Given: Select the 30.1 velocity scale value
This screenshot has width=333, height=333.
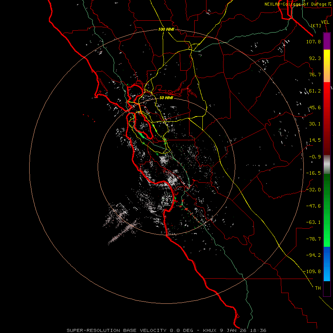Looking at the screenshot, I should coord(315,124).
